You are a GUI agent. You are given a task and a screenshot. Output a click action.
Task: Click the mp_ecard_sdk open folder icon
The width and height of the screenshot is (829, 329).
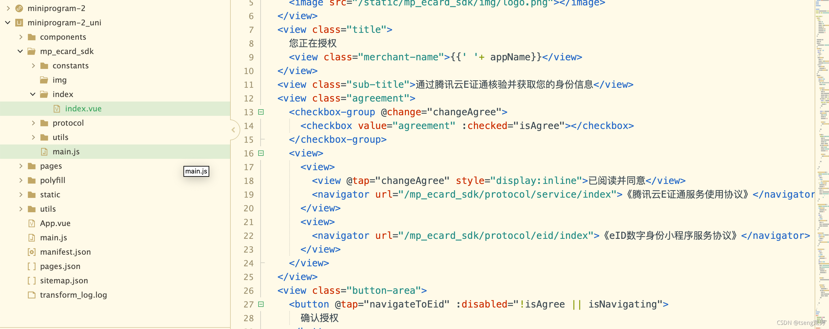pyautogui.click(x=32, y=51)
